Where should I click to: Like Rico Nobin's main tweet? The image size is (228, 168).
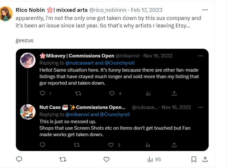pyautogui.click(x=106, y=159)
